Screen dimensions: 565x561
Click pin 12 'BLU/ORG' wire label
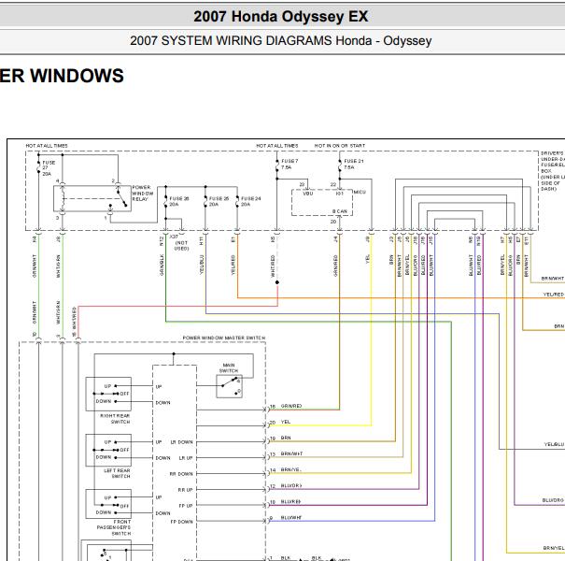point(291,486)
